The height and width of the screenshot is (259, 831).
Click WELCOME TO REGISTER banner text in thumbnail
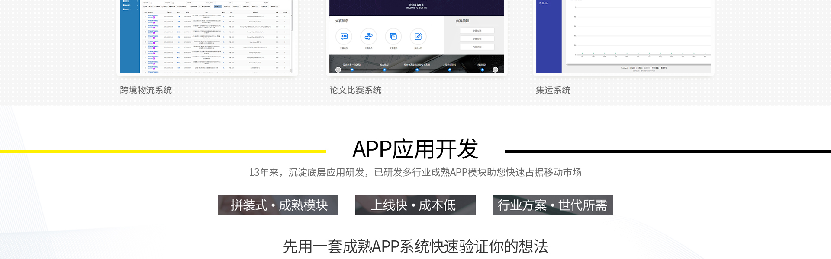click(x=416, y=8)
